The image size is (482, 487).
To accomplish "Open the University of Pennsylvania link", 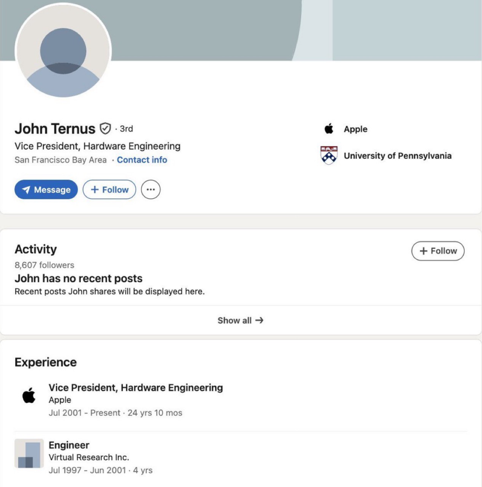I will 398,156.
